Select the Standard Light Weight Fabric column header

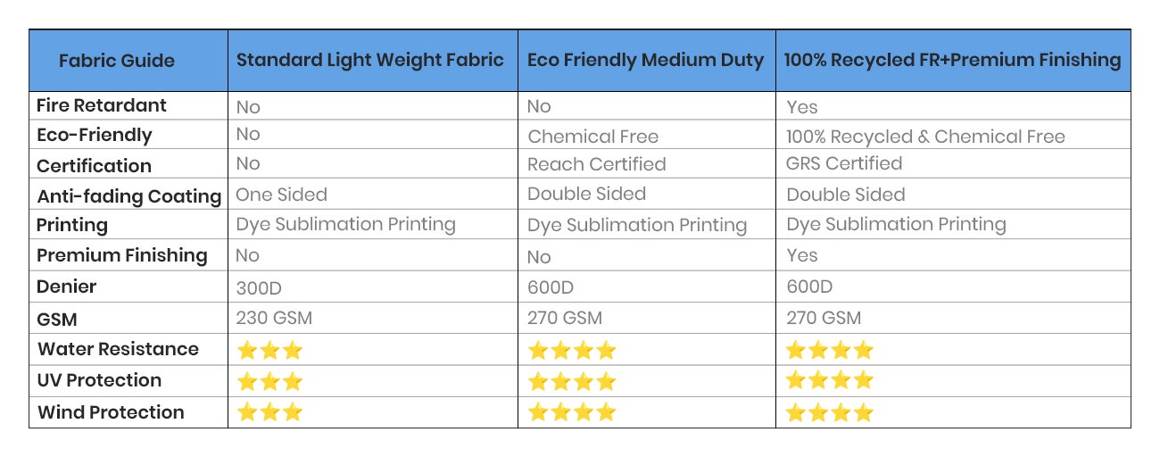pyautogui.click(x=370, y=60)
